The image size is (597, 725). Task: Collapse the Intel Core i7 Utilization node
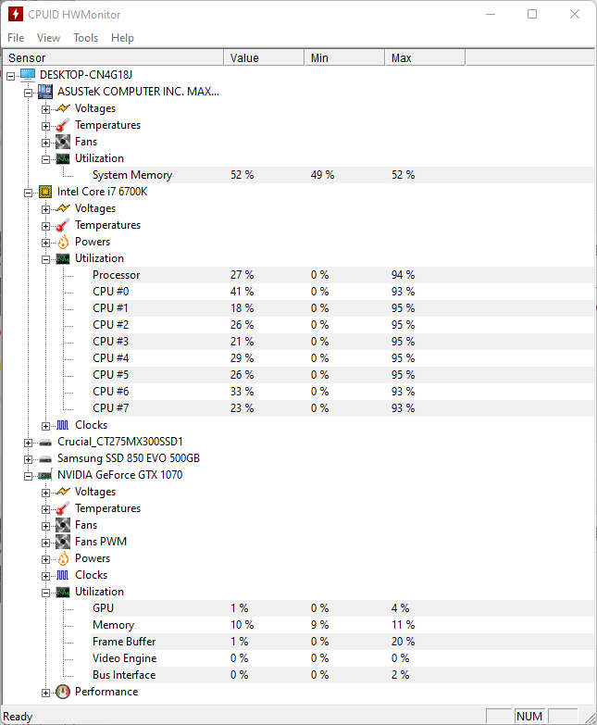[x=45, y=259]
